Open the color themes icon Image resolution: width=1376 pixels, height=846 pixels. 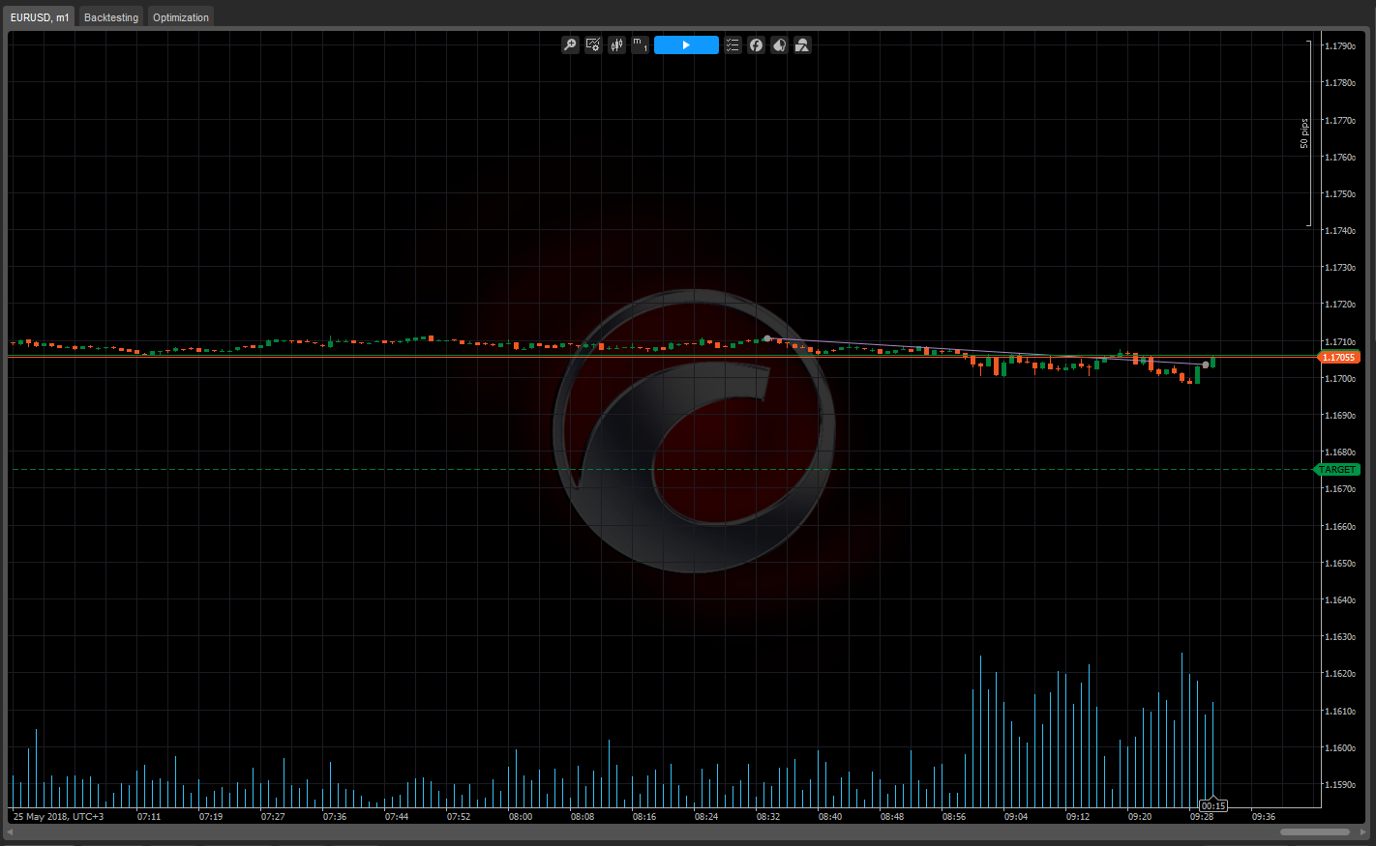pyautogui.click(x=779, y=45)
